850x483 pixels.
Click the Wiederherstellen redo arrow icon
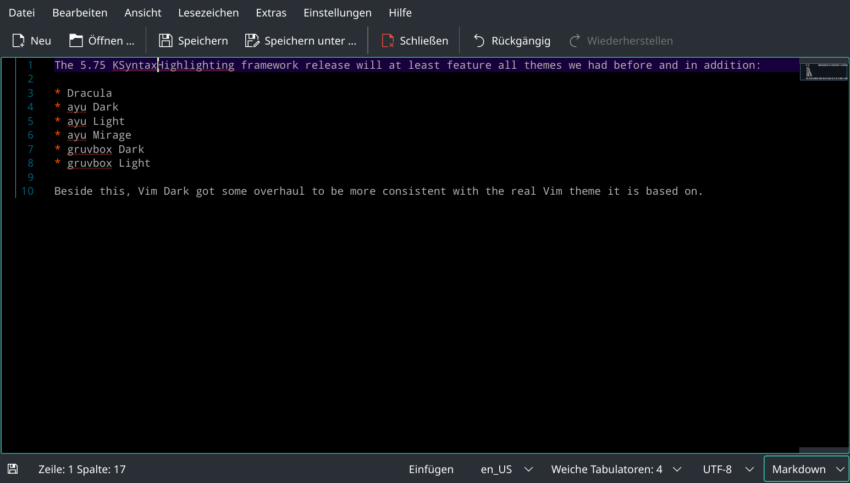pos(575,41)
